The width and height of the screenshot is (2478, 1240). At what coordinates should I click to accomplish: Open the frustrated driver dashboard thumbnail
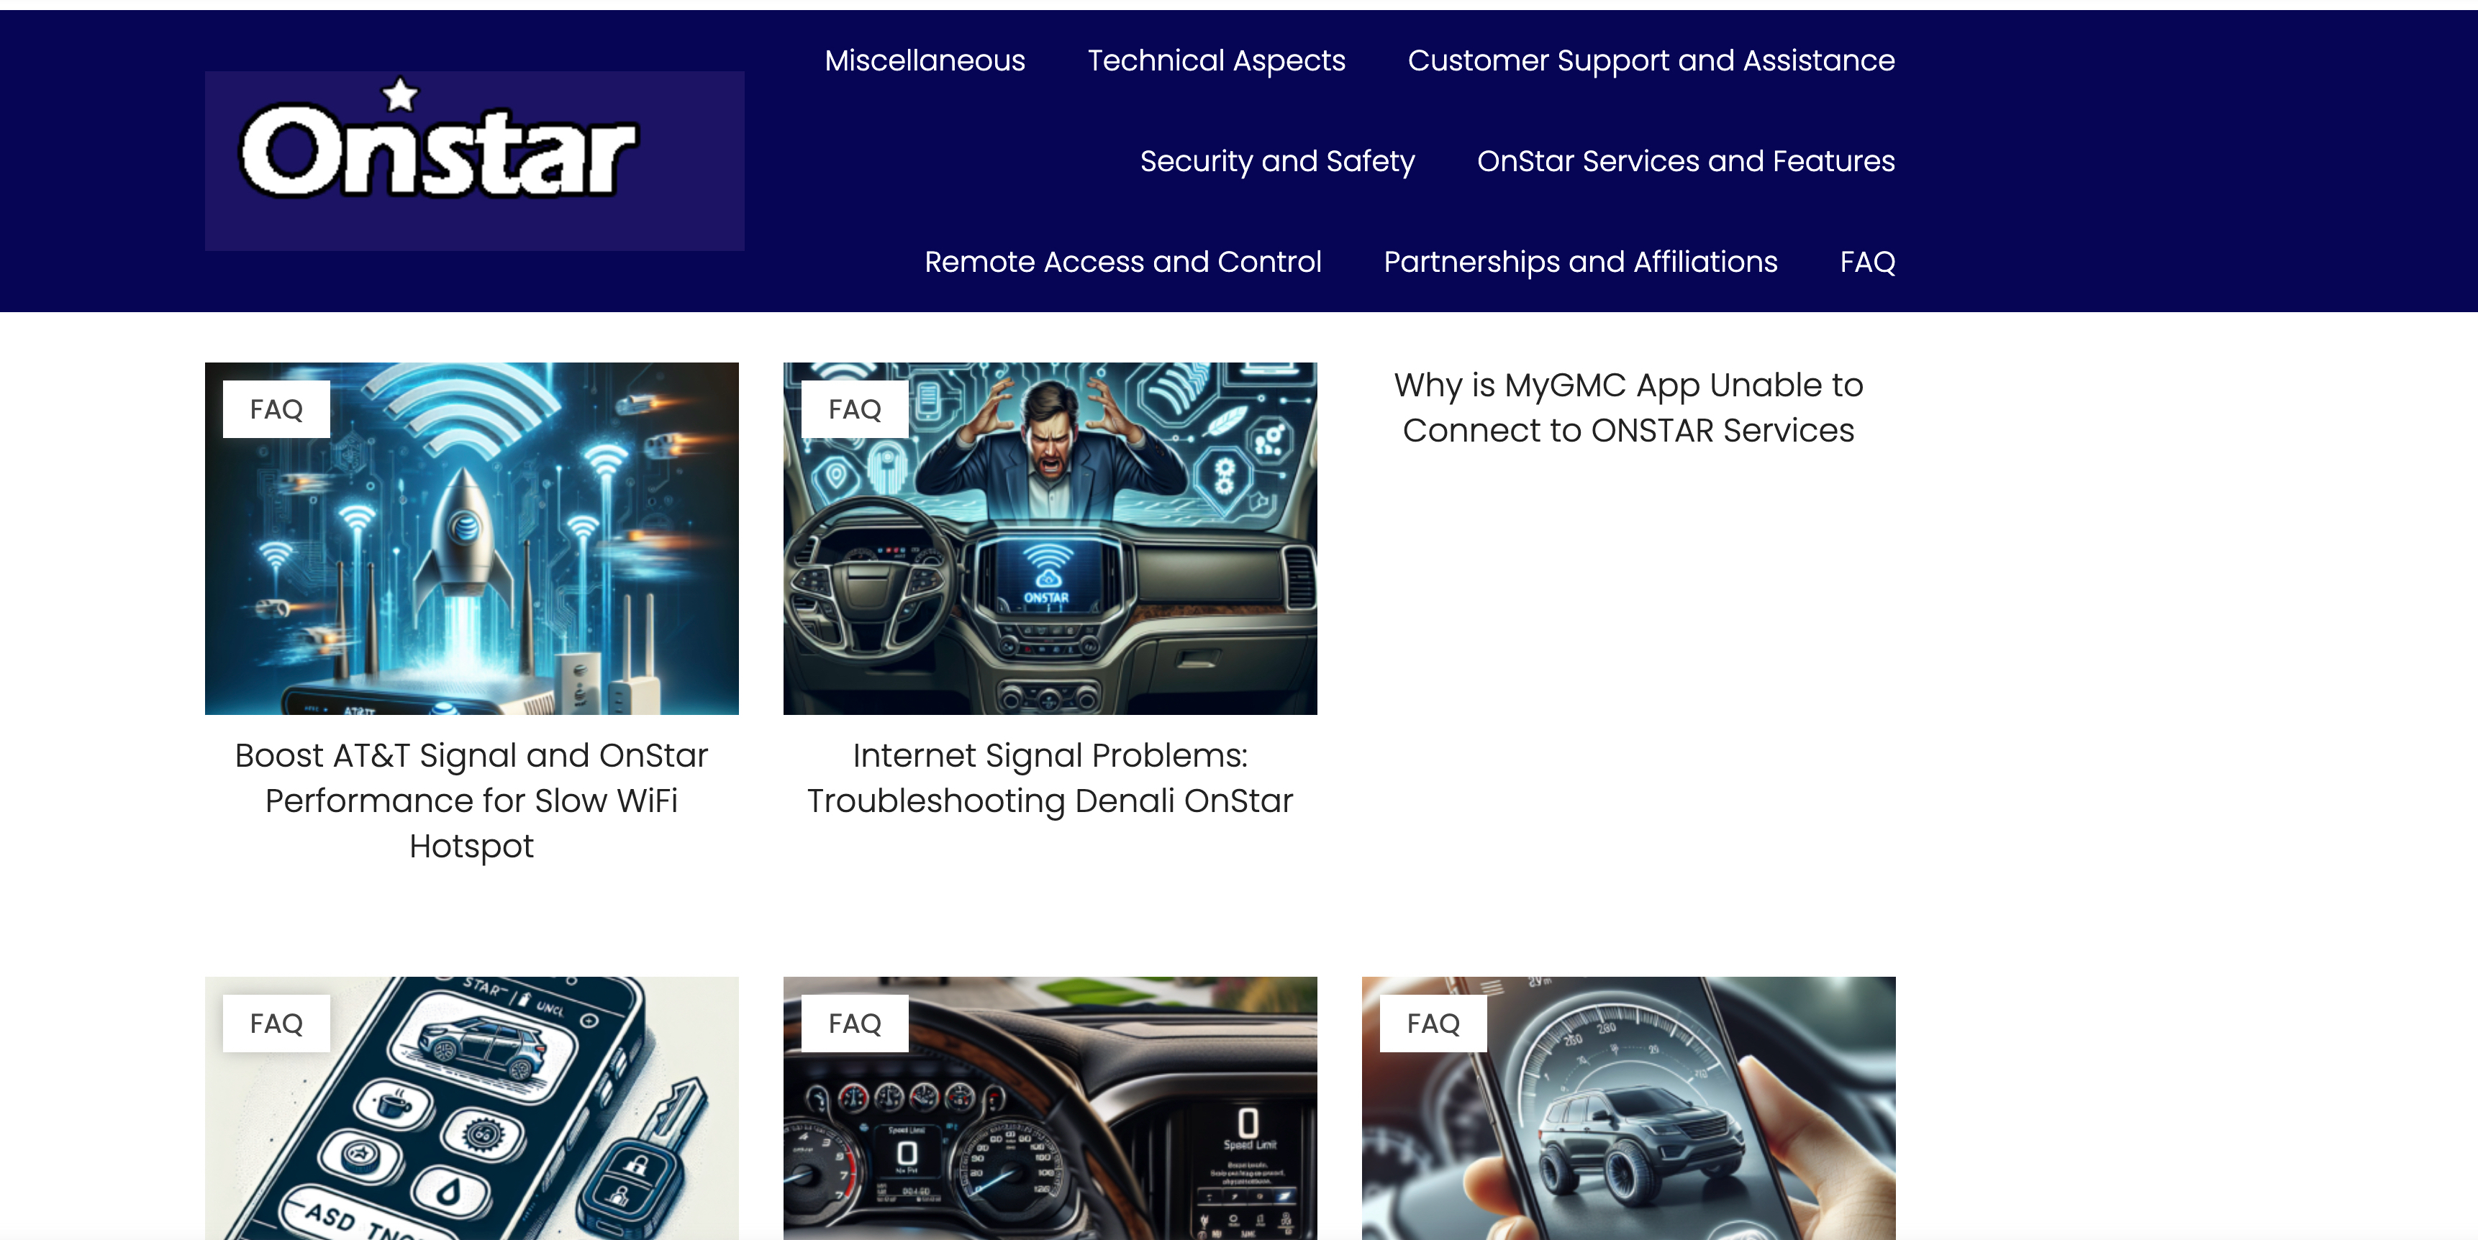click(1050, 538)
